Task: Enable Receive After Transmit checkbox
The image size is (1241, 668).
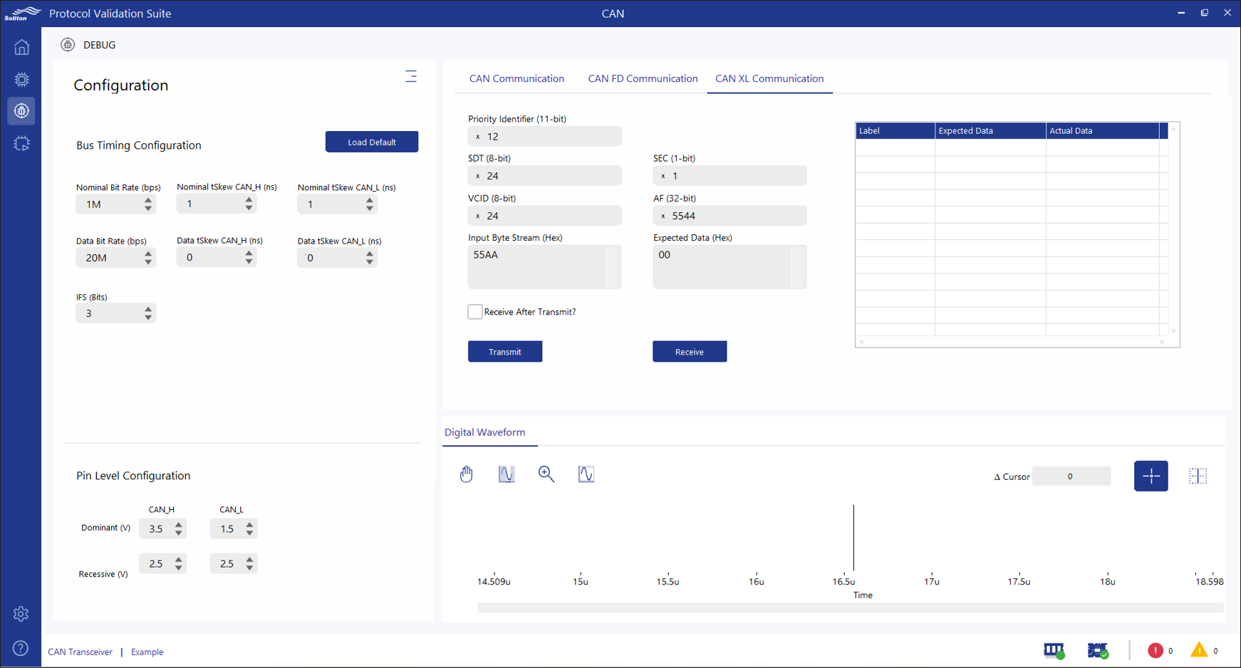Action: coord(474,311)
